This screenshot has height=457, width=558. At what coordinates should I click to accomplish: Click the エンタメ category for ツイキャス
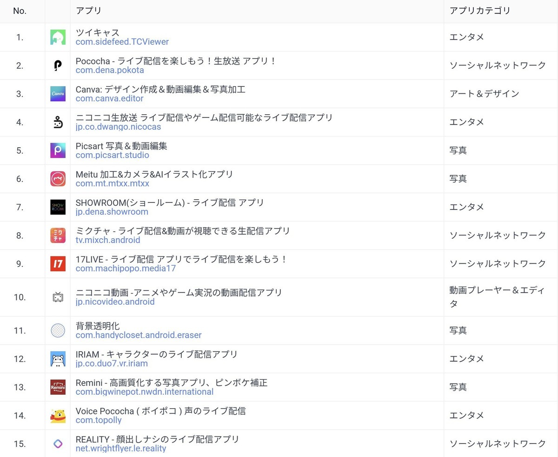[x=466, y=37]
